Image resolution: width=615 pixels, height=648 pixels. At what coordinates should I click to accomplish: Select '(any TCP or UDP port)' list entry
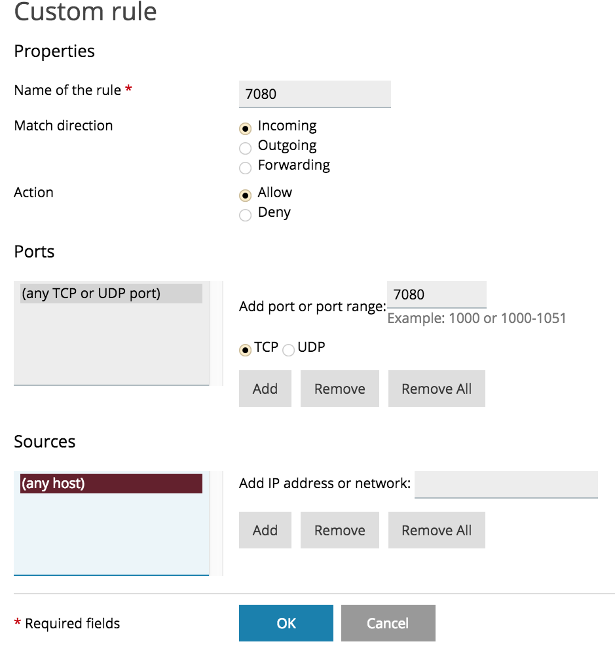[x=111, y=294]
